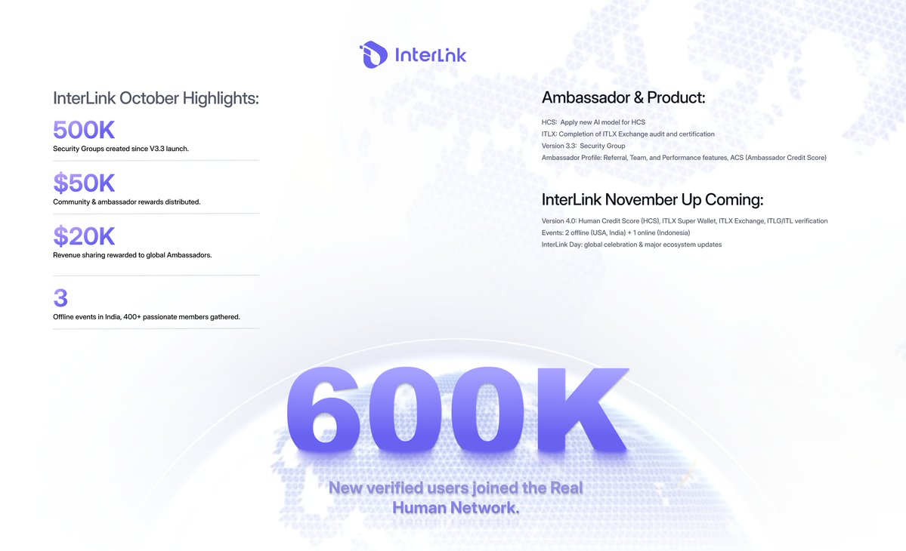Click 'Security Groups created since V3.3 launch.'
906x551 pixels.
121,149
